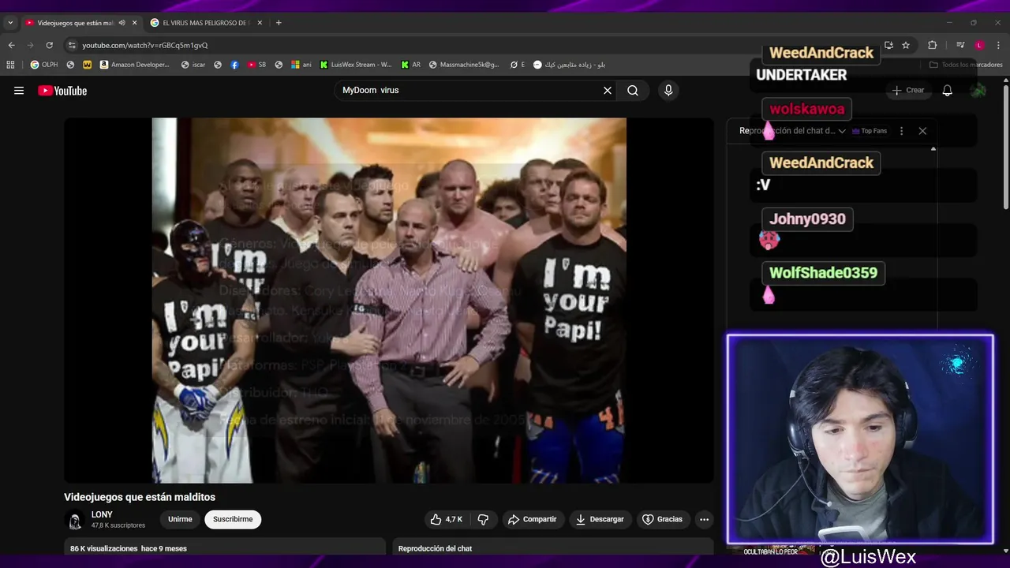The height and width of the screenshot is (568, 1010).
Task: Open the SB bookmark
Action: pyautogui.click(x=256, y=65)
